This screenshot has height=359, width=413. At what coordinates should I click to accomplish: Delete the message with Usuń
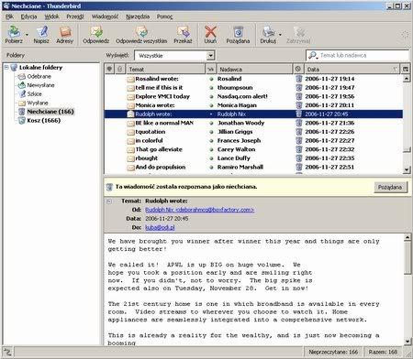(210, 34)
